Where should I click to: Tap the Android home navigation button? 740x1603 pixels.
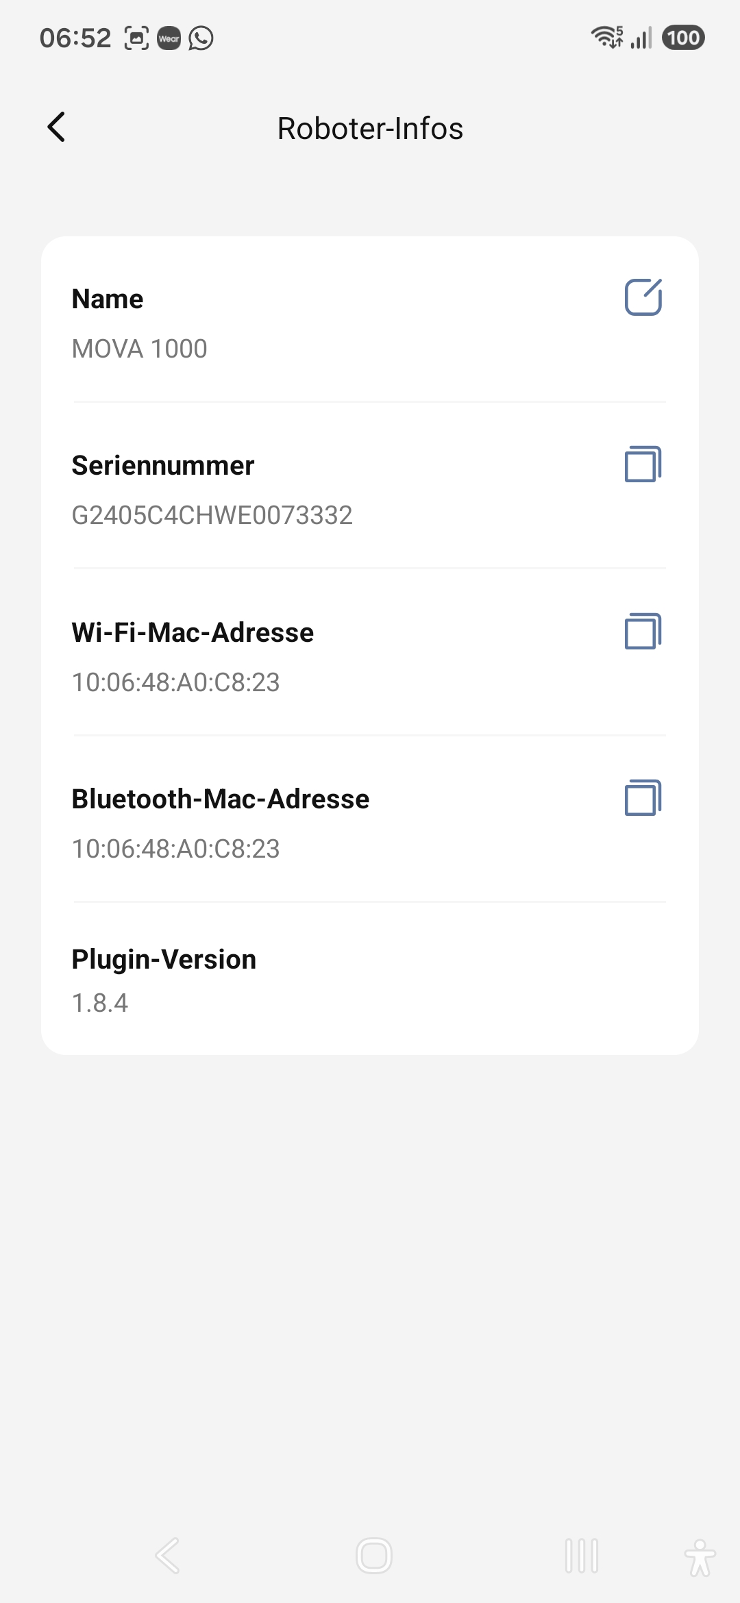tap(374, 1555)
